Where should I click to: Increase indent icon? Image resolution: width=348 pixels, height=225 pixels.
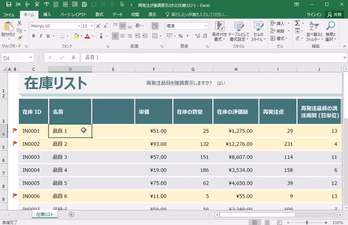point(145,36)
